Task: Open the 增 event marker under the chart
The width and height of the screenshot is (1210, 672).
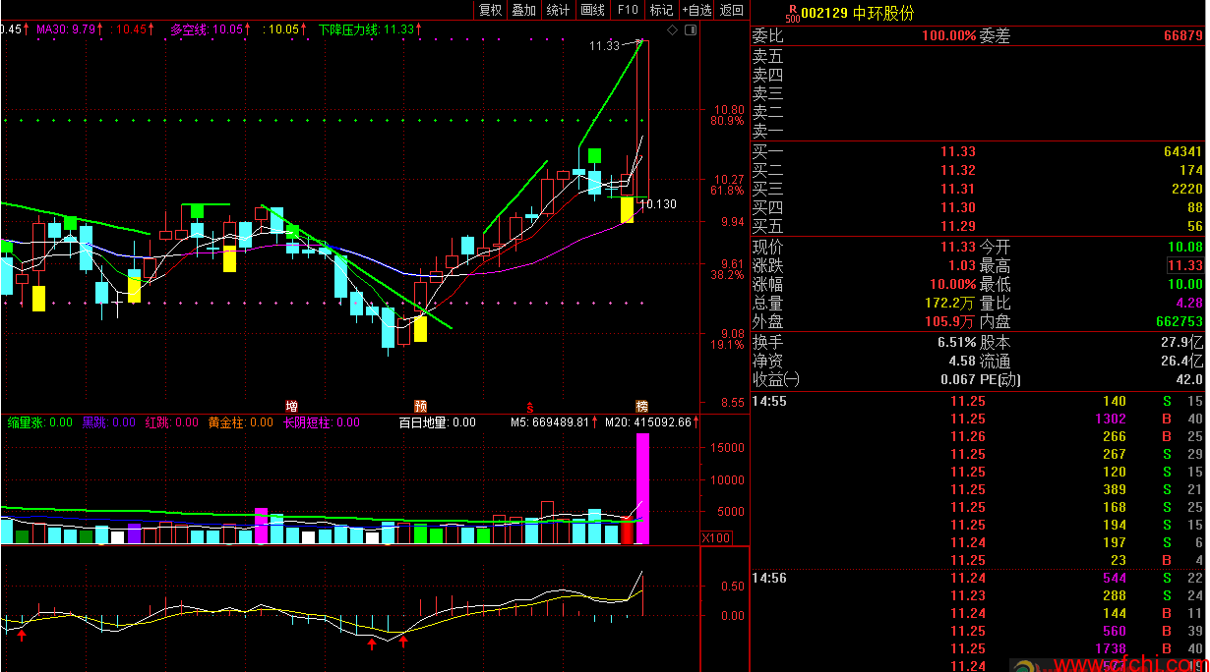Action: pyautogui.click(x=291, y=406)
